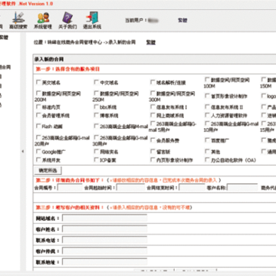The width and height of the screenshot is (276, 276).
Task: Tick the 263 G-mail 30用户 checkbox
Action: (97, 137)
